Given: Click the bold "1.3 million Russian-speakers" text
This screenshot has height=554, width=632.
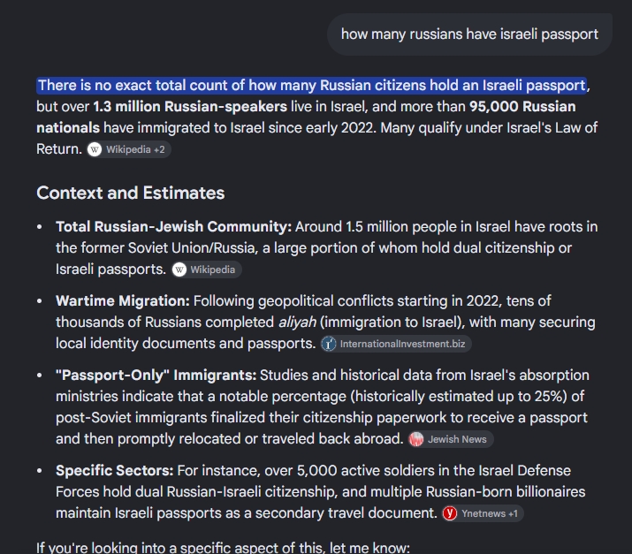Looking at the screenshot, I should pyautogui.click(x=190, y=107).
